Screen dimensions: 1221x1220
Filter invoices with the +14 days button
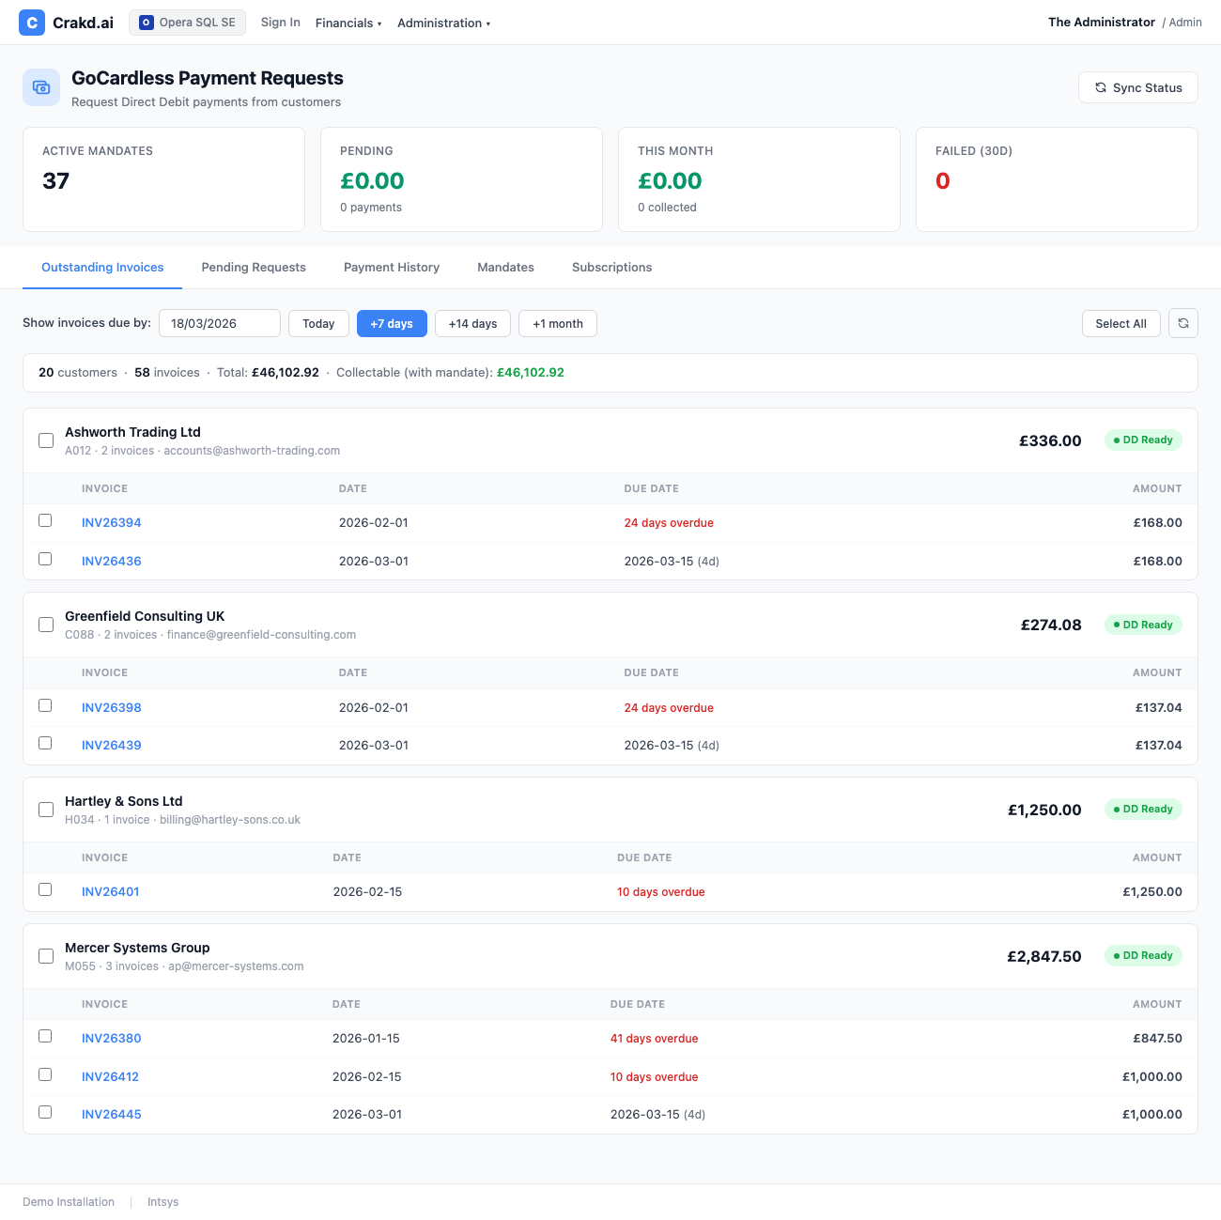pos(472,323)
